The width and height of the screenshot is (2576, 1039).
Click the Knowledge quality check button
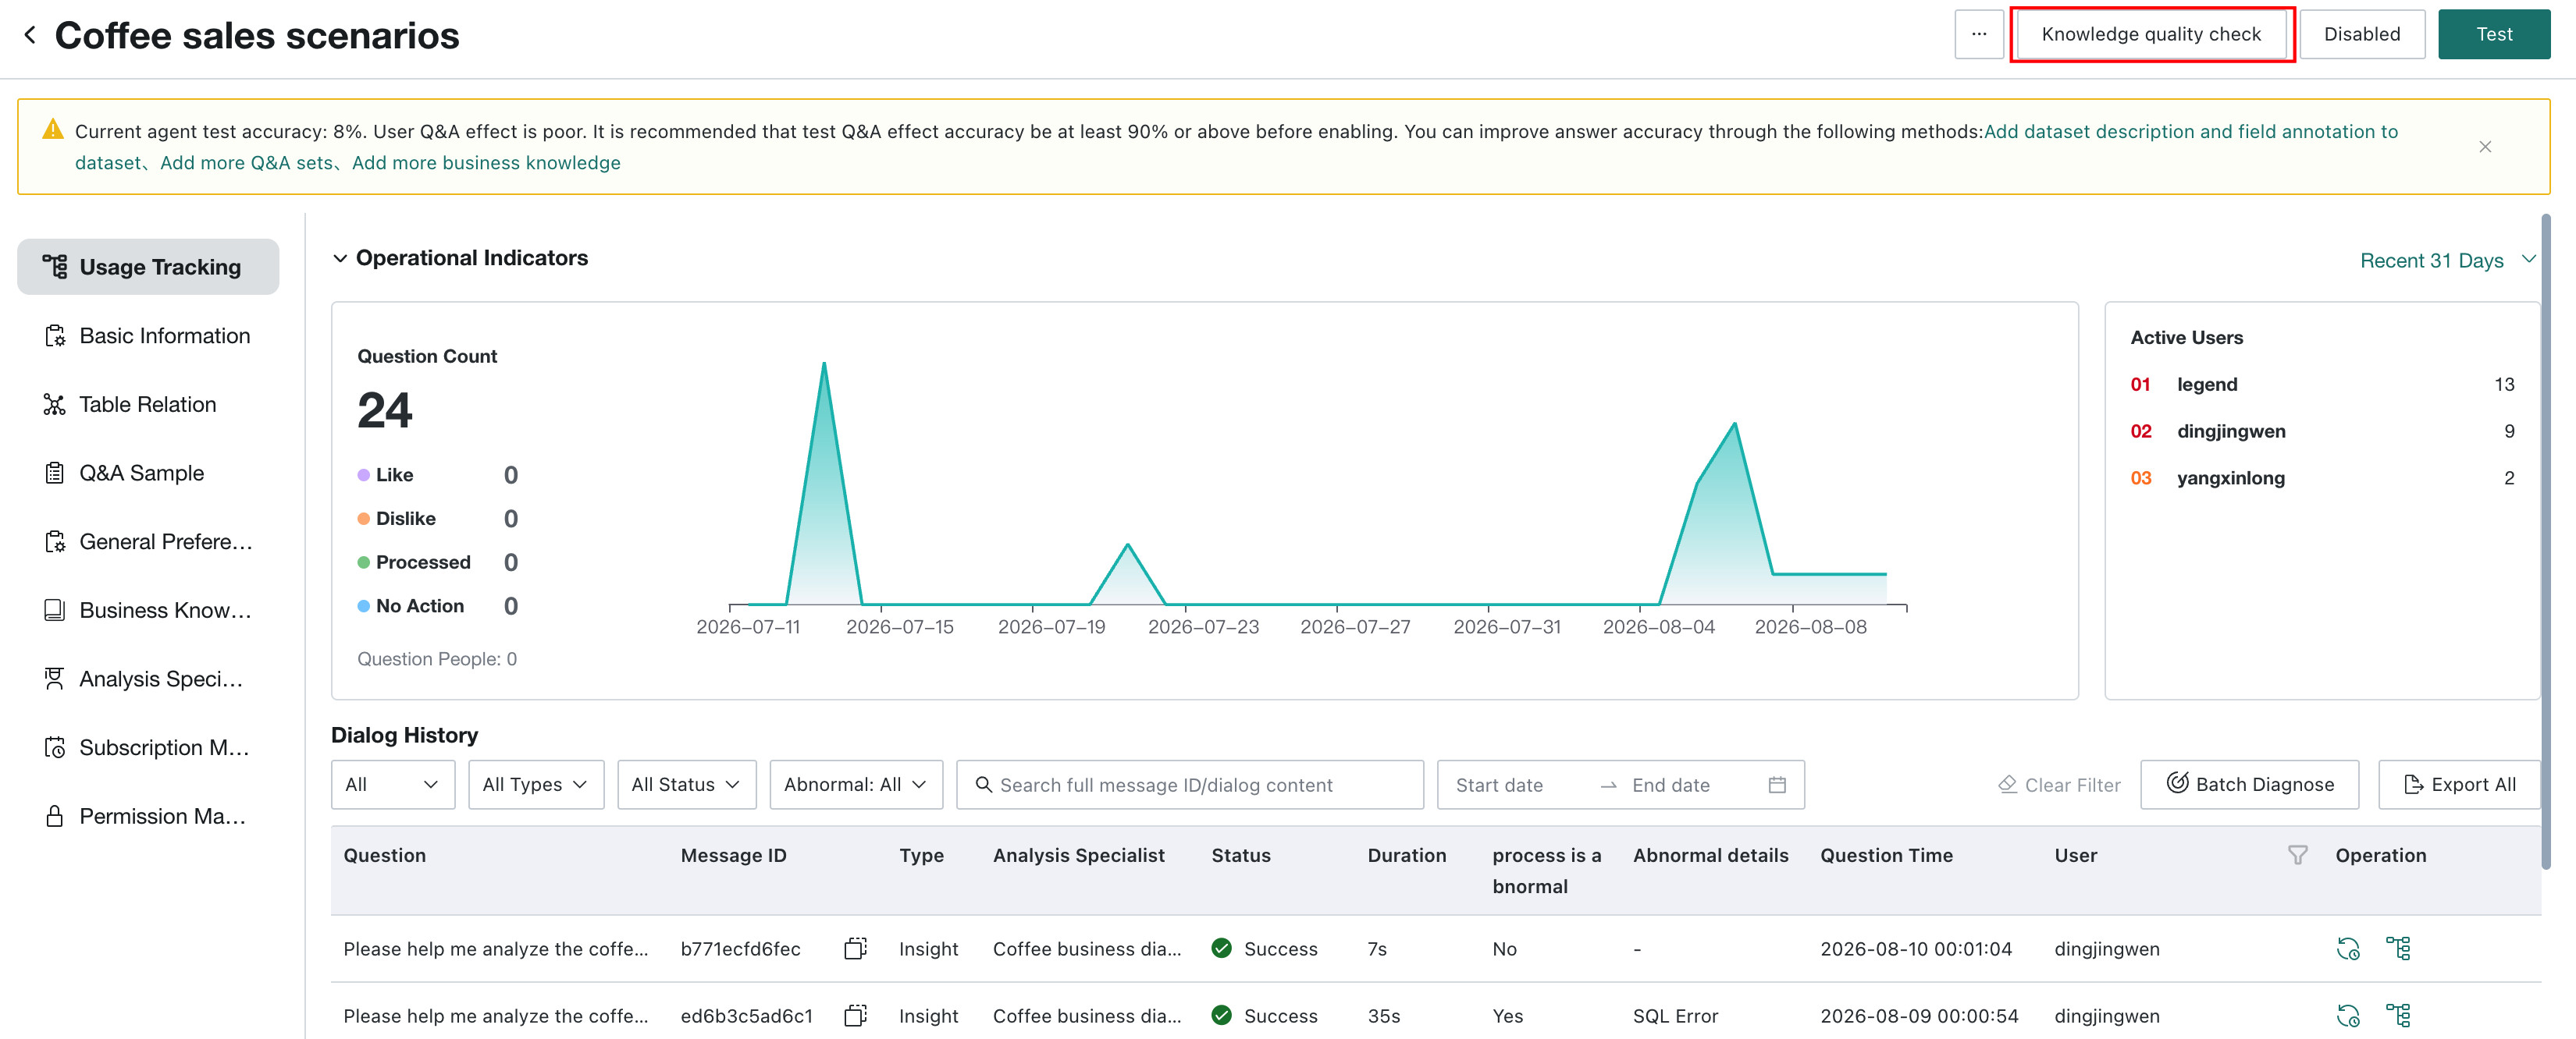pyautogui.click(x=2151, y=34)
